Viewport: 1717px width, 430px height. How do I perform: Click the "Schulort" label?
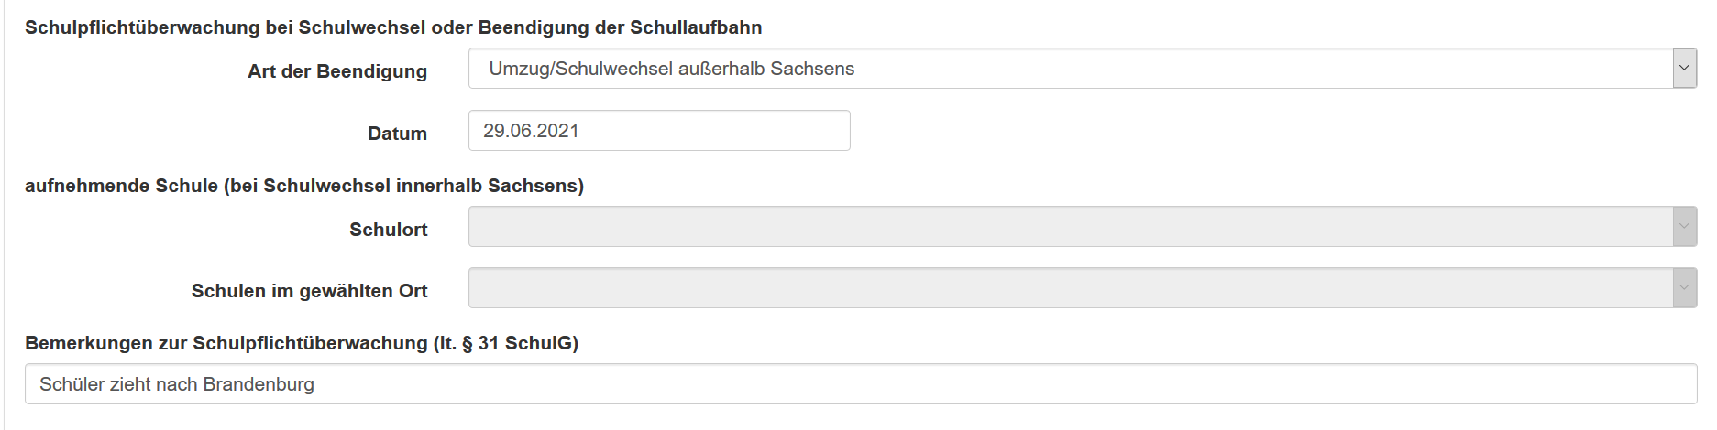(x=388, y=230)
